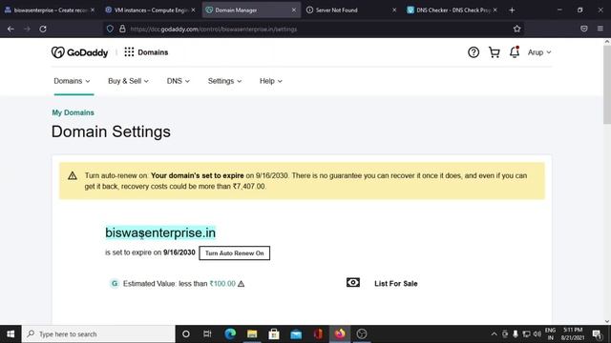611x343 pixels.
Task: Expand the DNS menu
Action: (x=179, y=81)
